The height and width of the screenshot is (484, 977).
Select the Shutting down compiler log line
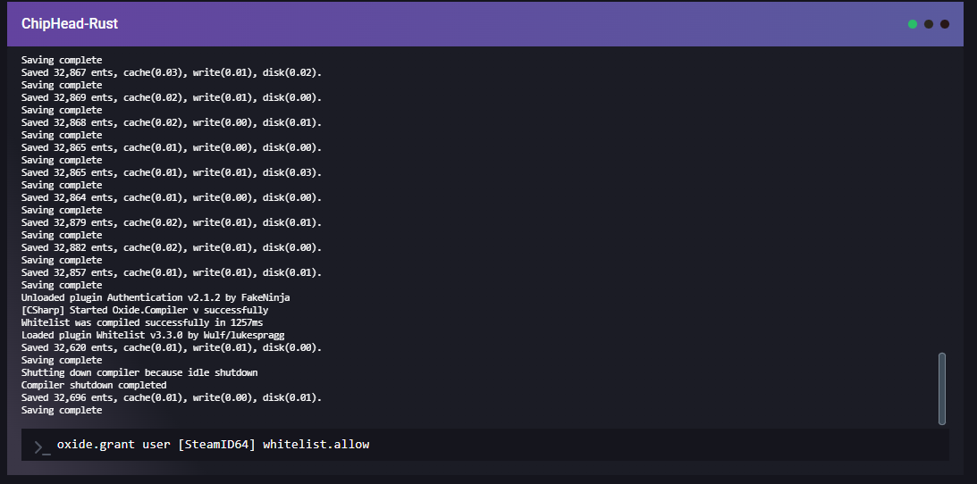coord(139,372)
